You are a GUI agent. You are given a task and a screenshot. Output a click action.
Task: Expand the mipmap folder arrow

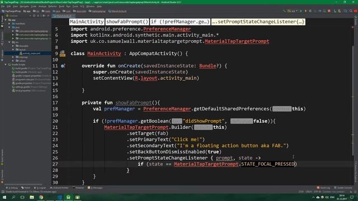[x=13, y=57]
